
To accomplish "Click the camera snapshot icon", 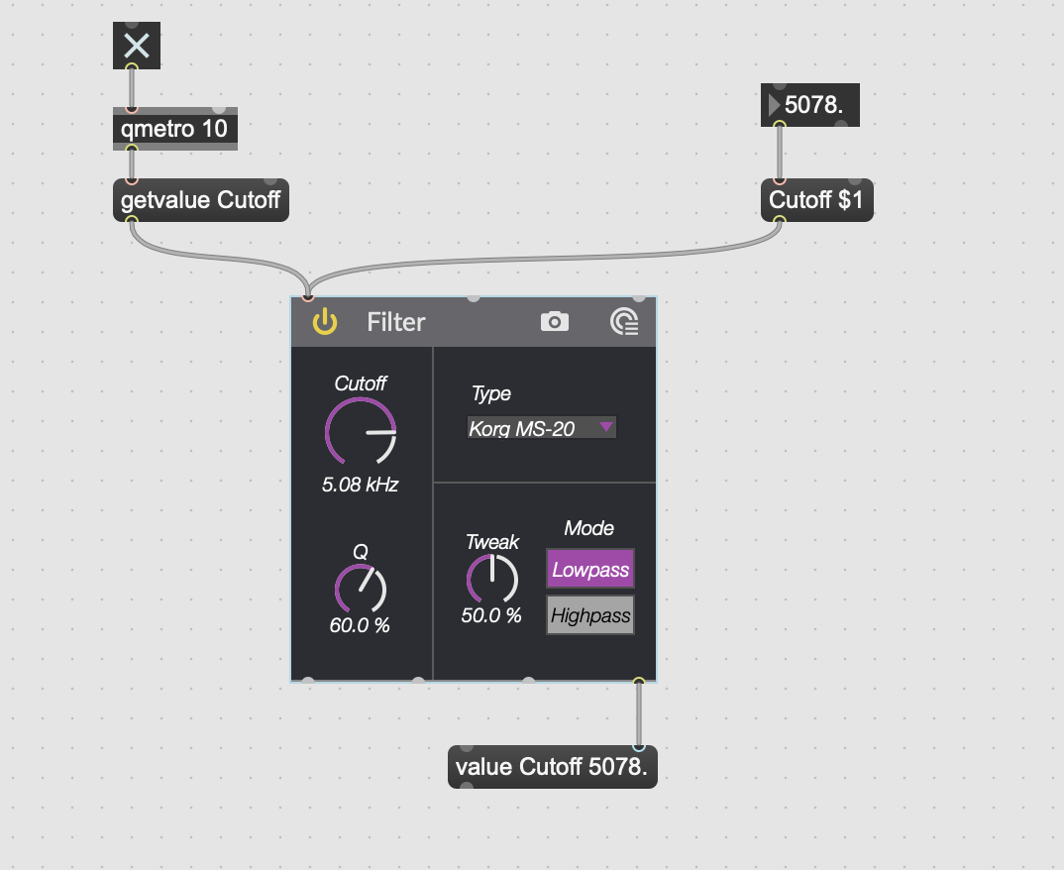I will coord(555,322).
